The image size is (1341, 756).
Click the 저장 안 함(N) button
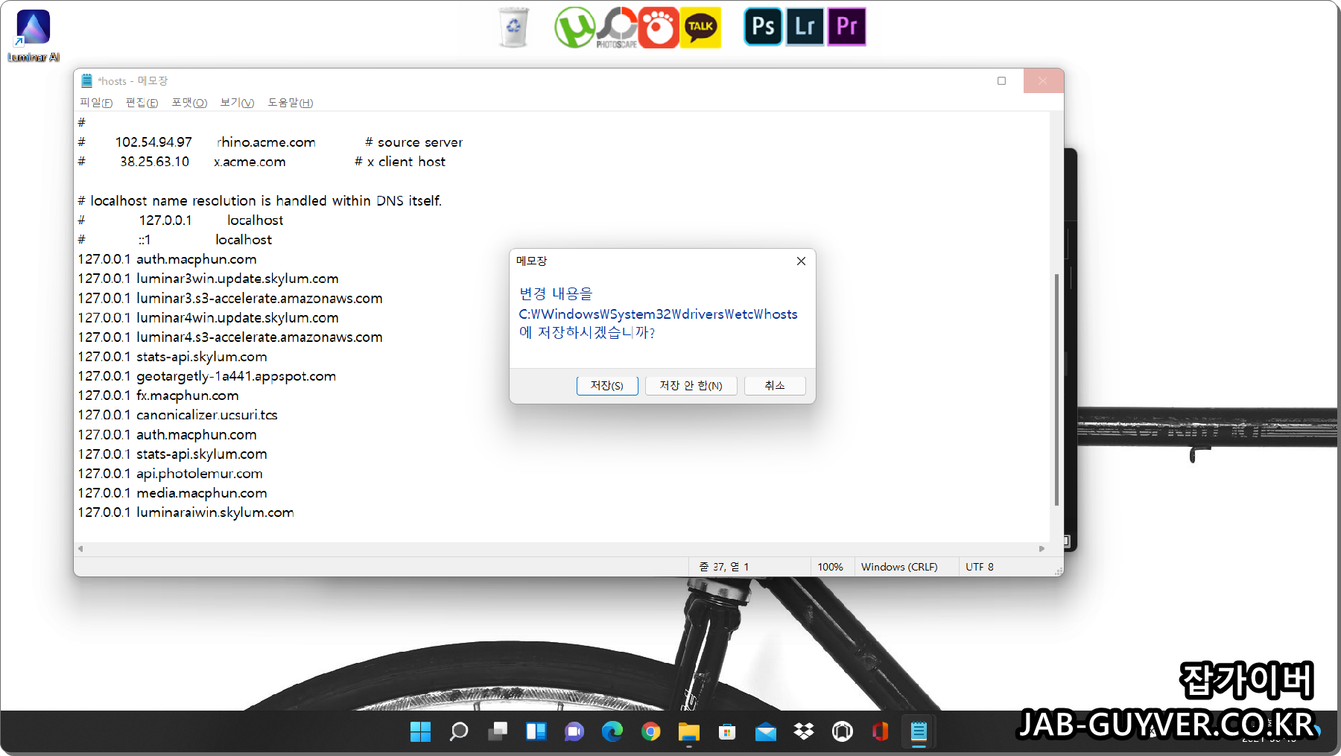tap(691, 386)
